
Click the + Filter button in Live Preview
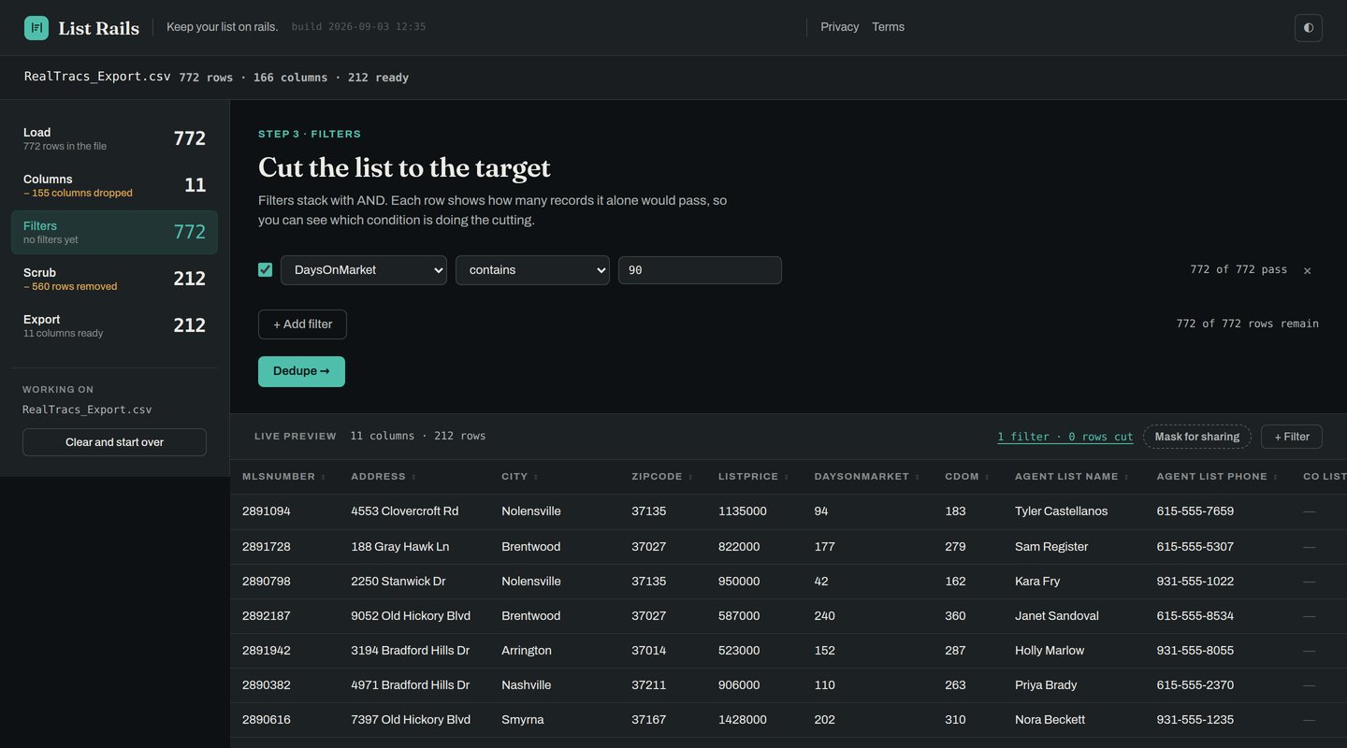click(1291, 437)
